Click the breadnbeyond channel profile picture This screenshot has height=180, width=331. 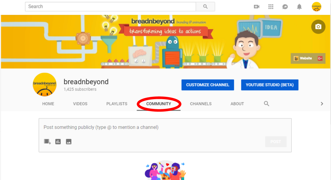[45, 84]
